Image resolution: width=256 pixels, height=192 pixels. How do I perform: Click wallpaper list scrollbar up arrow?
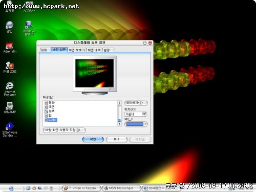click(x=119, y=103)
